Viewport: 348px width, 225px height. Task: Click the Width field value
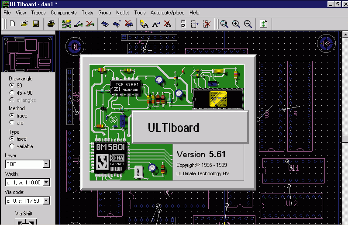click(x=24, y=182)
